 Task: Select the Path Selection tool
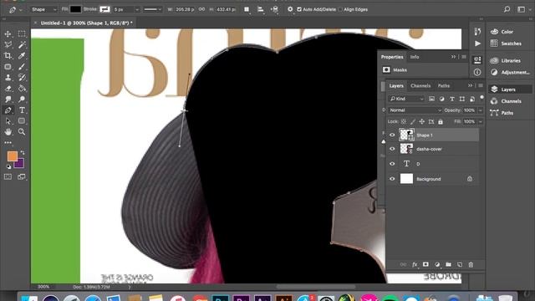[x=8, y=121]
